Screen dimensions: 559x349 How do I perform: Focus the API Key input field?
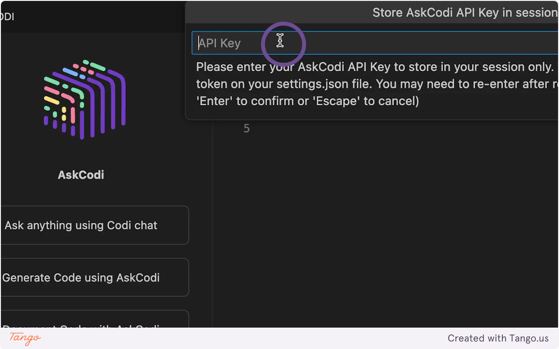point(373,43)
